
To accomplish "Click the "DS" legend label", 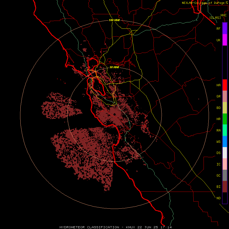I will [218, 153].
